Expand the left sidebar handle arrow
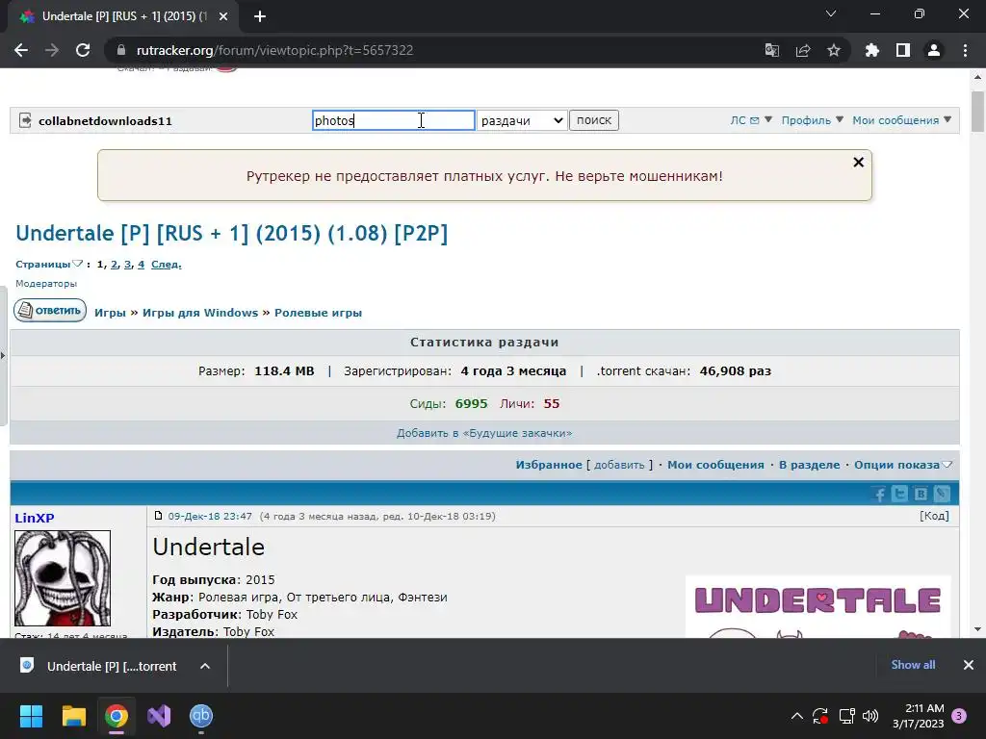Screen dimensions: 986x739 pos(3,355)
